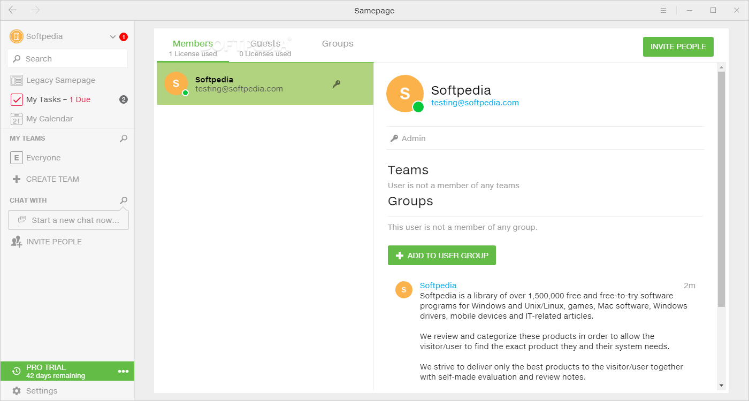Go back with the left arrow
The width and height of the screenshot is (749, 401).
[13, 10]
